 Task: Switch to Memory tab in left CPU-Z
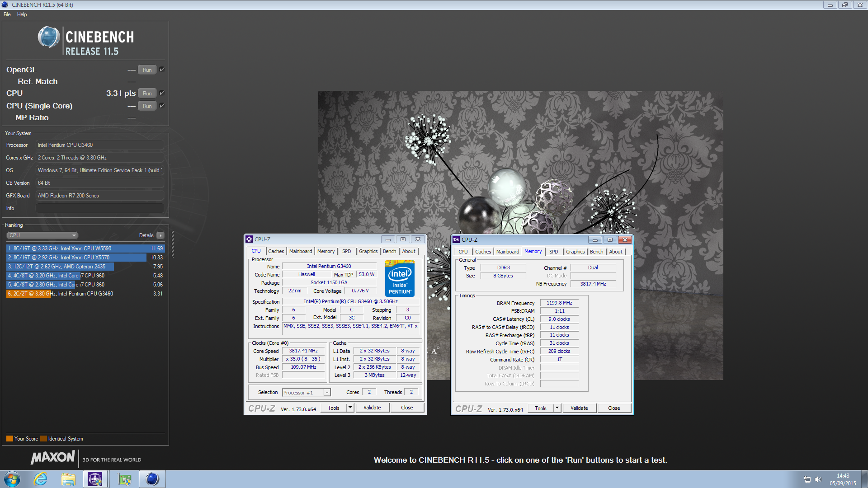click(x=326, y=251)
